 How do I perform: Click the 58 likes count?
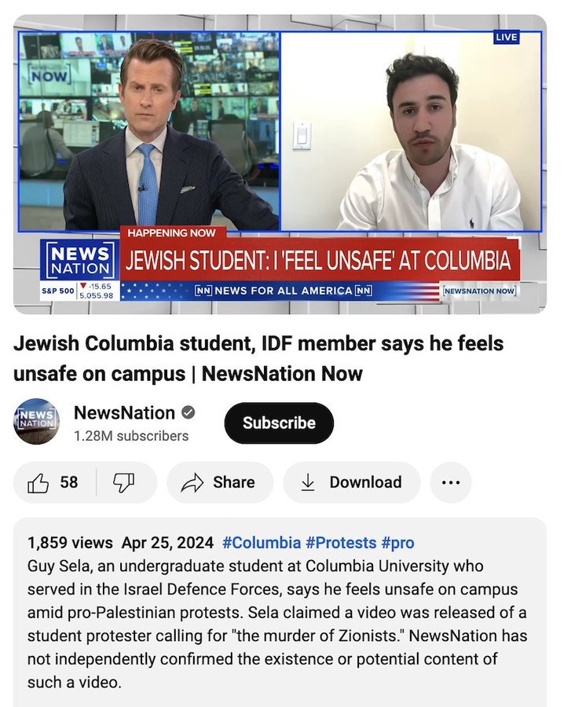click(69, 482)
